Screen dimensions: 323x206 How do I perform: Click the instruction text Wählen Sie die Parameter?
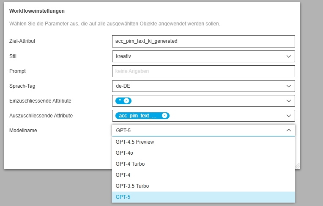115,24
